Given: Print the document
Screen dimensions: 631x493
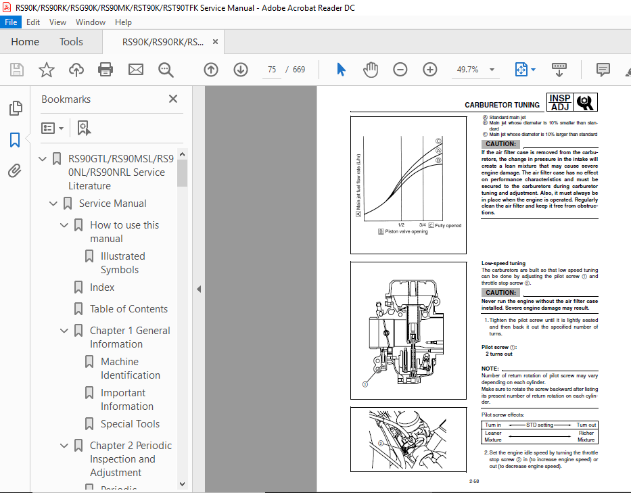Looking at the screenshot, I should pyautogui.click(x=106, y=70).
